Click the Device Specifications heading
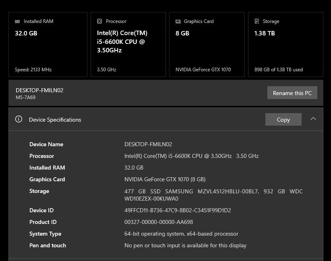331x261 pixels. click(x=55, y=120)
